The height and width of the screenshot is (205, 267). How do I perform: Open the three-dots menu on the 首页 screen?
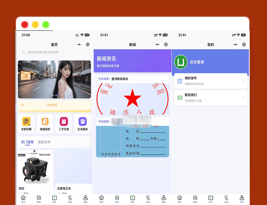[79, 45]
